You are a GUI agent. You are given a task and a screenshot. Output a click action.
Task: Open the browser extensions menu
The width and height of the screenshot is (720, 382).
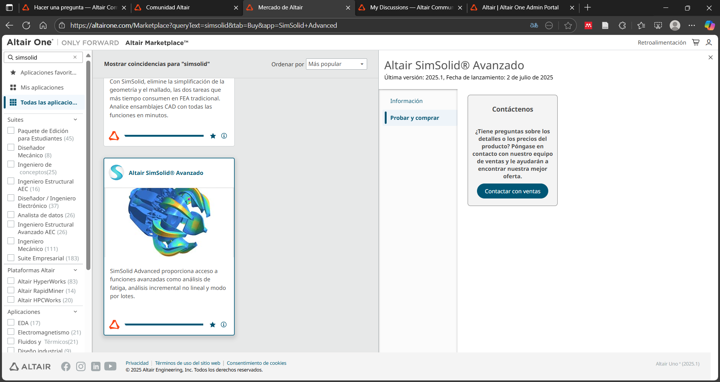tap(622, 25)
